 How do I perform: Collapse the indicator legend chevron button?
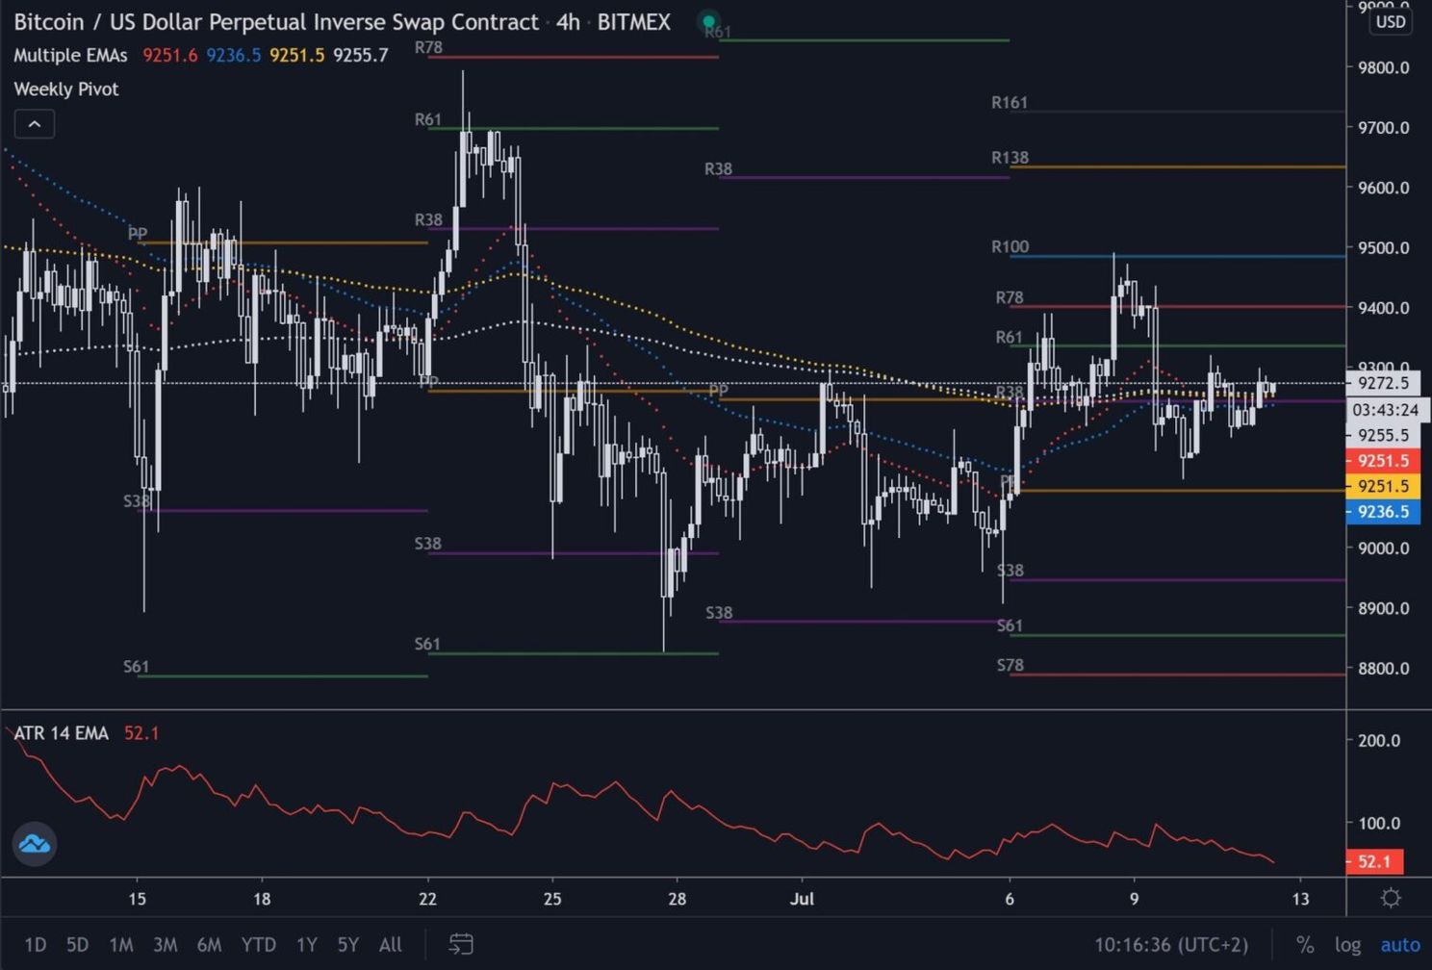pos(35,124)
